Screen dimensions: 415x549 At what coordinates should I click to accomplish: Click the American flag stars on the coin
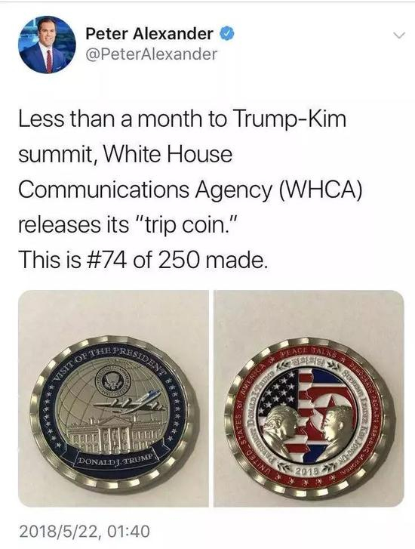[x=280, y=390]
